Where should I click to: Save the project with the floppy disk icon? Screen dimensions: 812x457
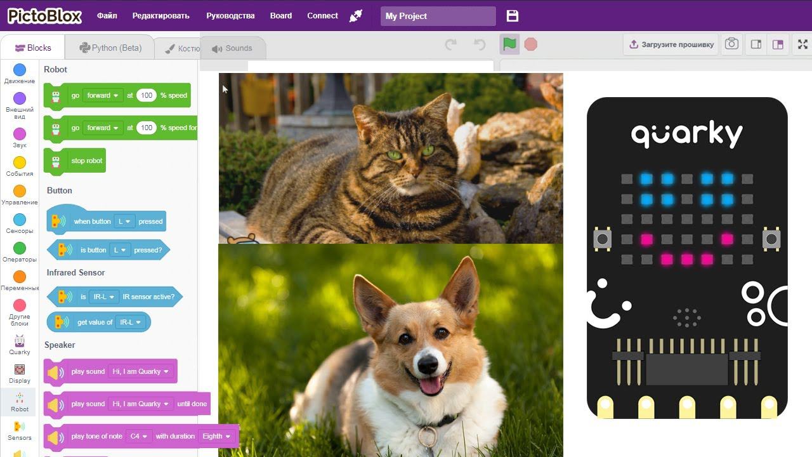tap(513, 16)
